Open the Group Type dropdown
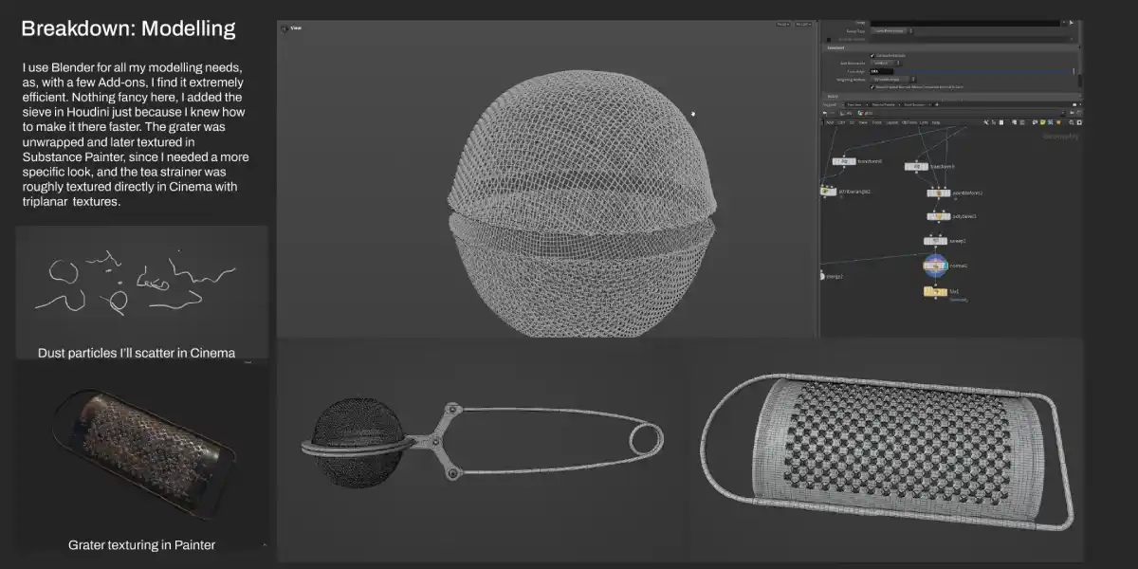 [x=891, y=31]
